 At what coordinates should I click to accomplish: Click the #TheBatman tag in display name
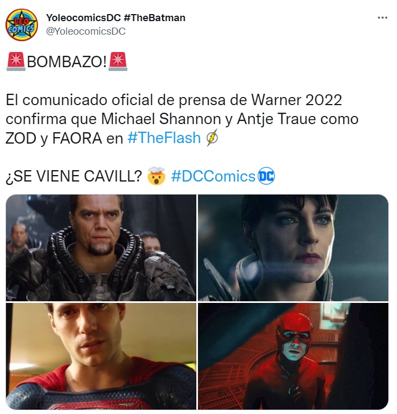point(155,18)
